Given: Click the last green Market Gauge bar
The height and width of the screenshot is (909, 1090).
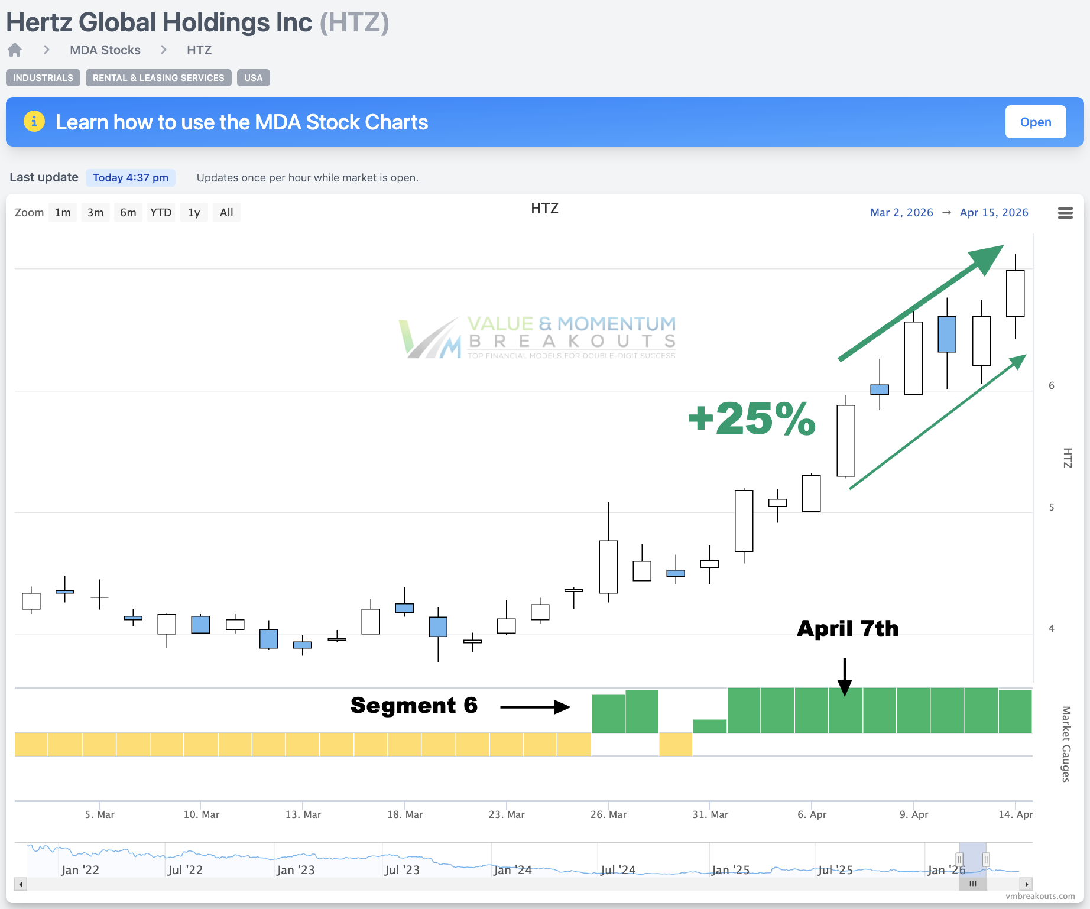Looking at the screenshot, I should [x=1016, y=712].
